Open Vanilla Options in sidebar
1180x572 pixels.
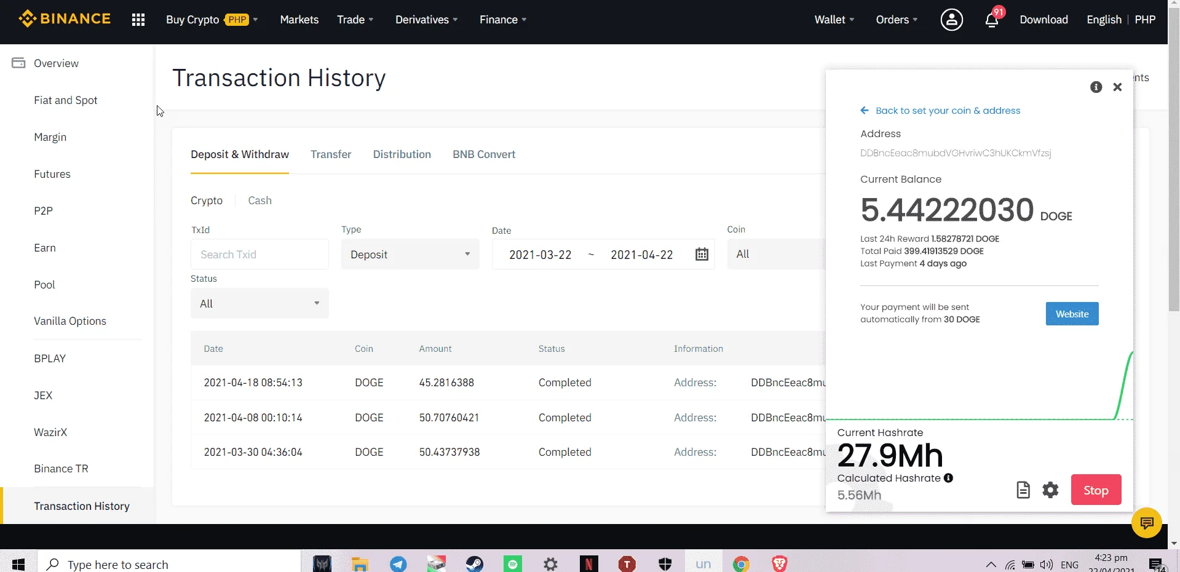tap(70, 321)
